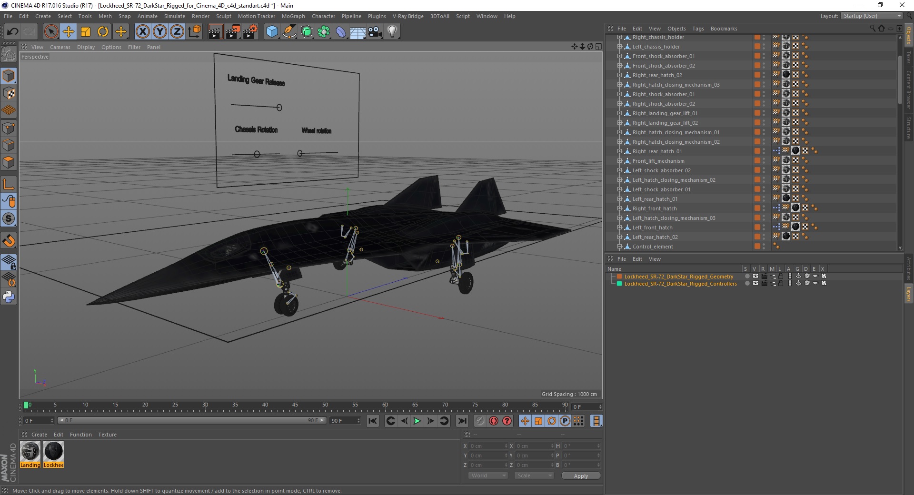The image size is (914, 495).
Task: Render to Picture Viewer
Action: (233, 32)
